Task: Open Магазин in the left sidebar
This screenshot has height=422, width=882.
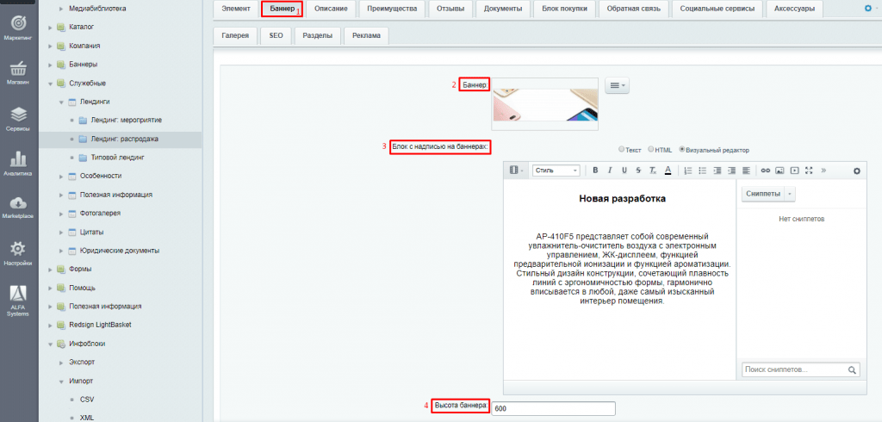Action: coord(17,72)
